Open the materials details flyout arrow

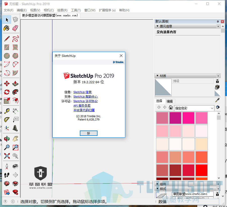pos(218,107)
